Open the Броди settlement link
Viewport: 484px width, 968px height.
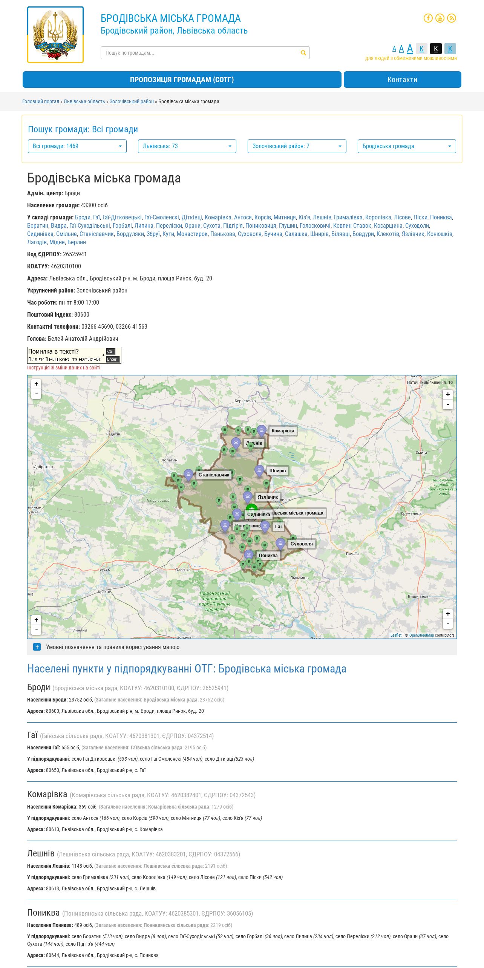click(x=83, y=217)
